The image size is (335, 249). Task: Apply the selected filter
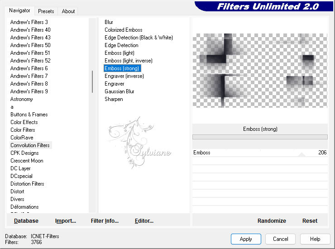pos(246,239)
